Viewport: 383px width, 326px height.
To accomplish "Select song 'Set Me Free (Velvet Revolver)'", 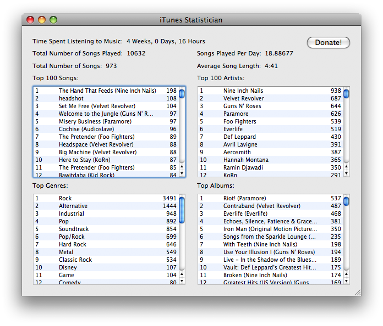I will point(106,106).
